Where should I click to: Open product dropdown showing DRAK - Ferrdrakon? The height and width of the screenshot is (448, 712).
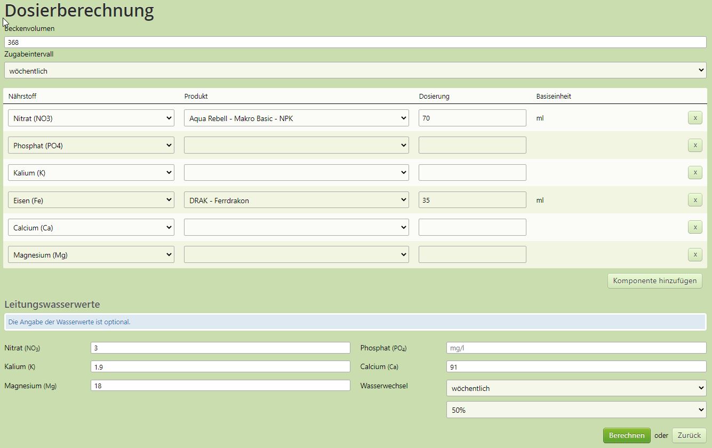[x=297, y=200]
